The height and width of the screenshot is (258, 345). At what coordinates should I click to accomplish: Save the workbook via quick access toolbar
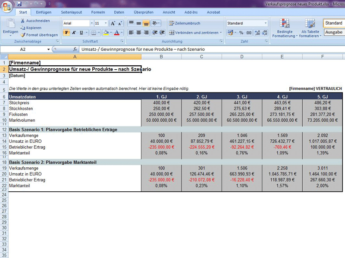pos(19,4)
